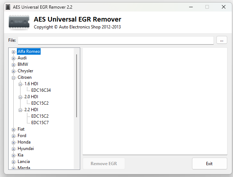Minimize the AES Universal EGR Remover window
This screenshot has width=233, height=177.
[191, 7]
